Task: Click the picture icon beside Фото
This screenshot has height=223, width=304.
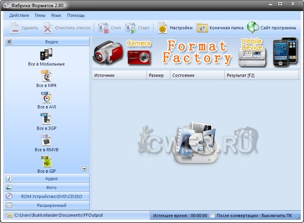Action: pos(9,187)
